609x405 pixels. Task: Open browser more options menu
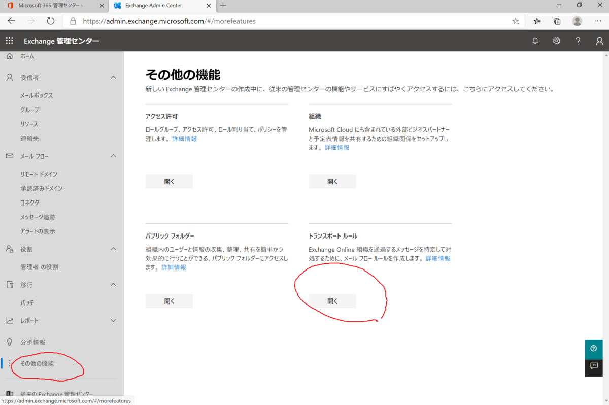click(597, 21)
